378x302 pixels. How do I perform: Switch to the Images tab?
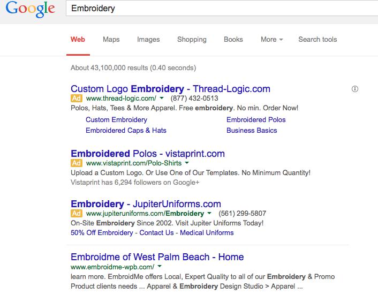coord(148,40)
